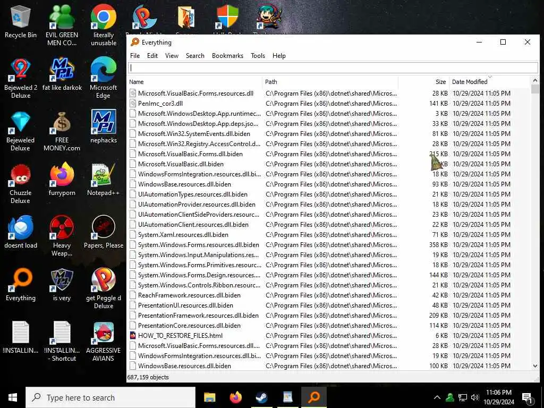Click the Everything search input box
Screen dimensions: 544x408
tap(333, 67)
